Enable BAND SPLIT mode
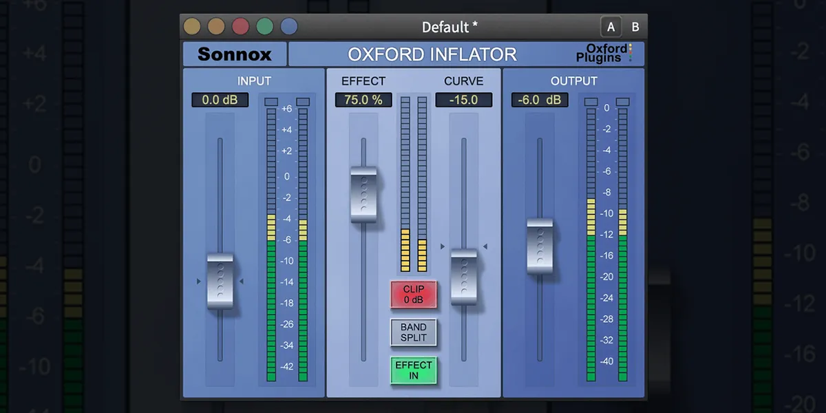This screenshot has height=413, width=826. (x=414, y=332)
